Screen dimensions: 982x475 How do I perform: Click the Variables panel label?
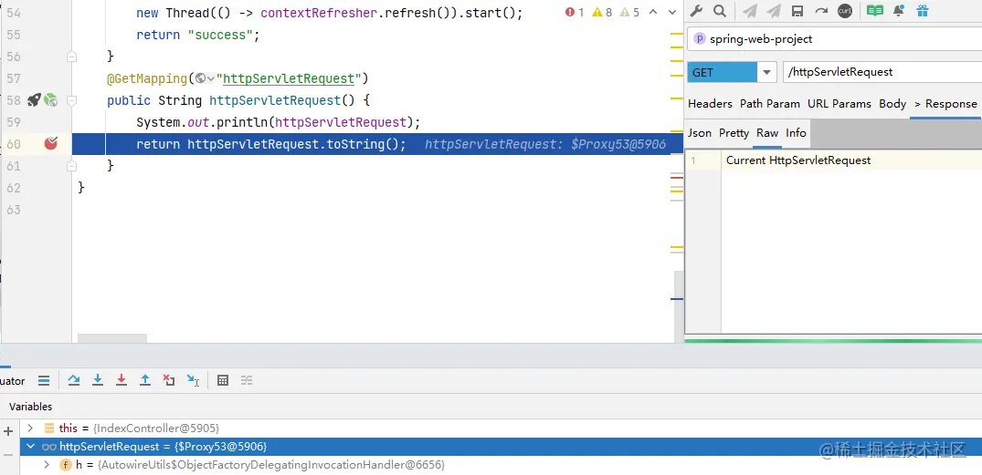pos(31,407)
